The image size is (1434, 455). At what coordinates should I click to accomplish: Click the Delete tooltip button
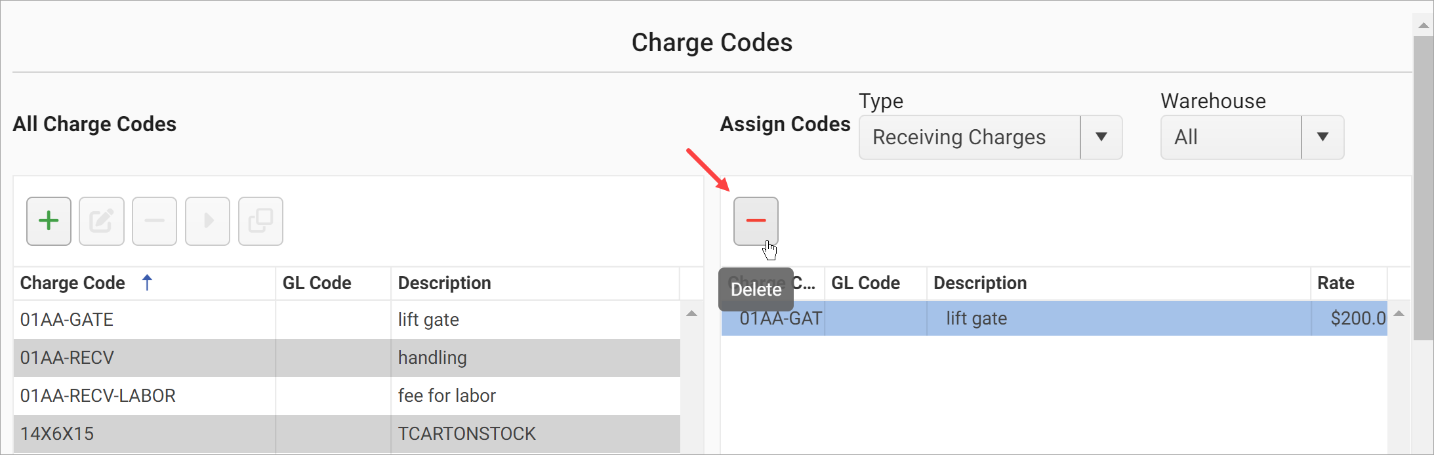click(756, 289)
